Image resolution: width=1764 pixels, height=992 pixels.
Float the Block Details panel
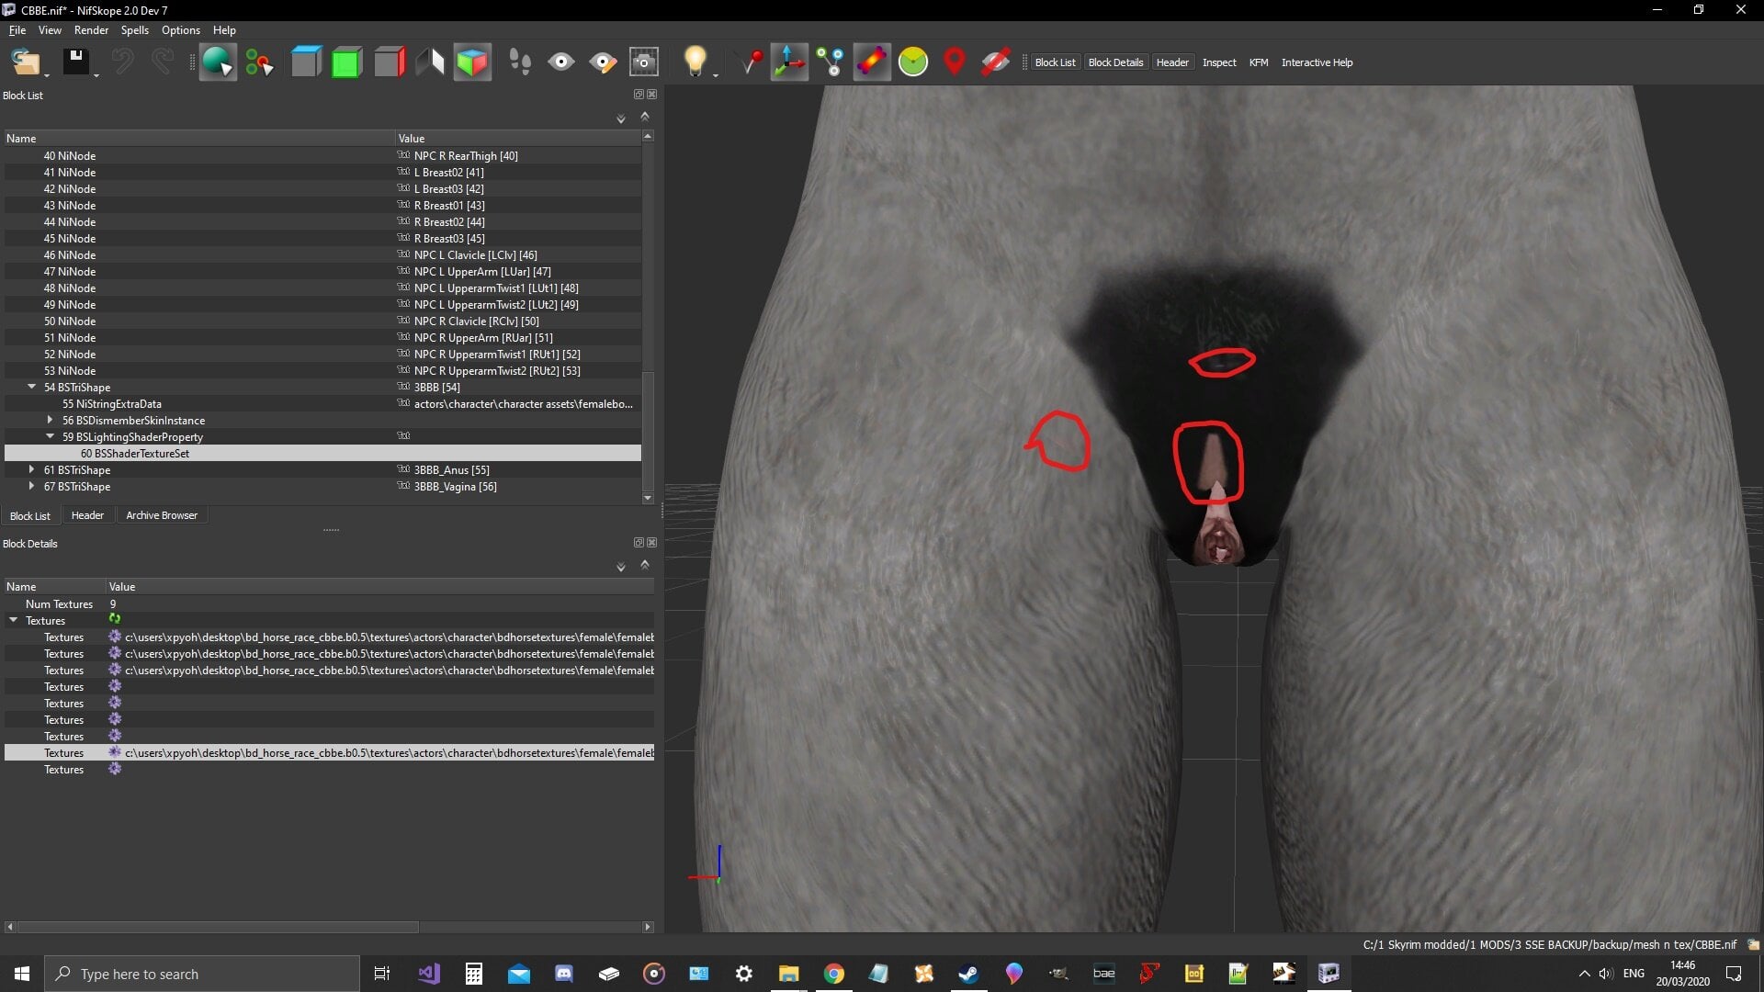(x=639, y=543)
